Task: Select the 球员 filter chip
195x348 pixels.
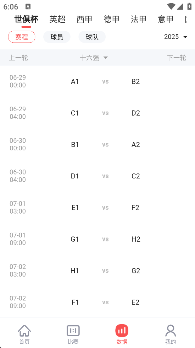Action: pyautogui.click(x=57, y=37)
